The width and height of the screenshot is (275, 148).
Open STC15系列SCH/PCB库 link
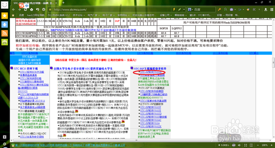(32, 72)
